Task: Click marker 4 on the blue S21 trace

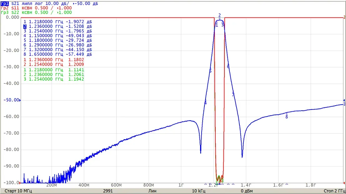Action: pyautogui.click(x=205, y=103)
